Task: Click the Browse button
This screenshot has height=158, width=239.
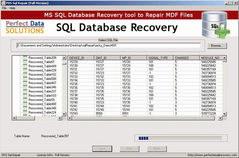Action: (217, 46)
